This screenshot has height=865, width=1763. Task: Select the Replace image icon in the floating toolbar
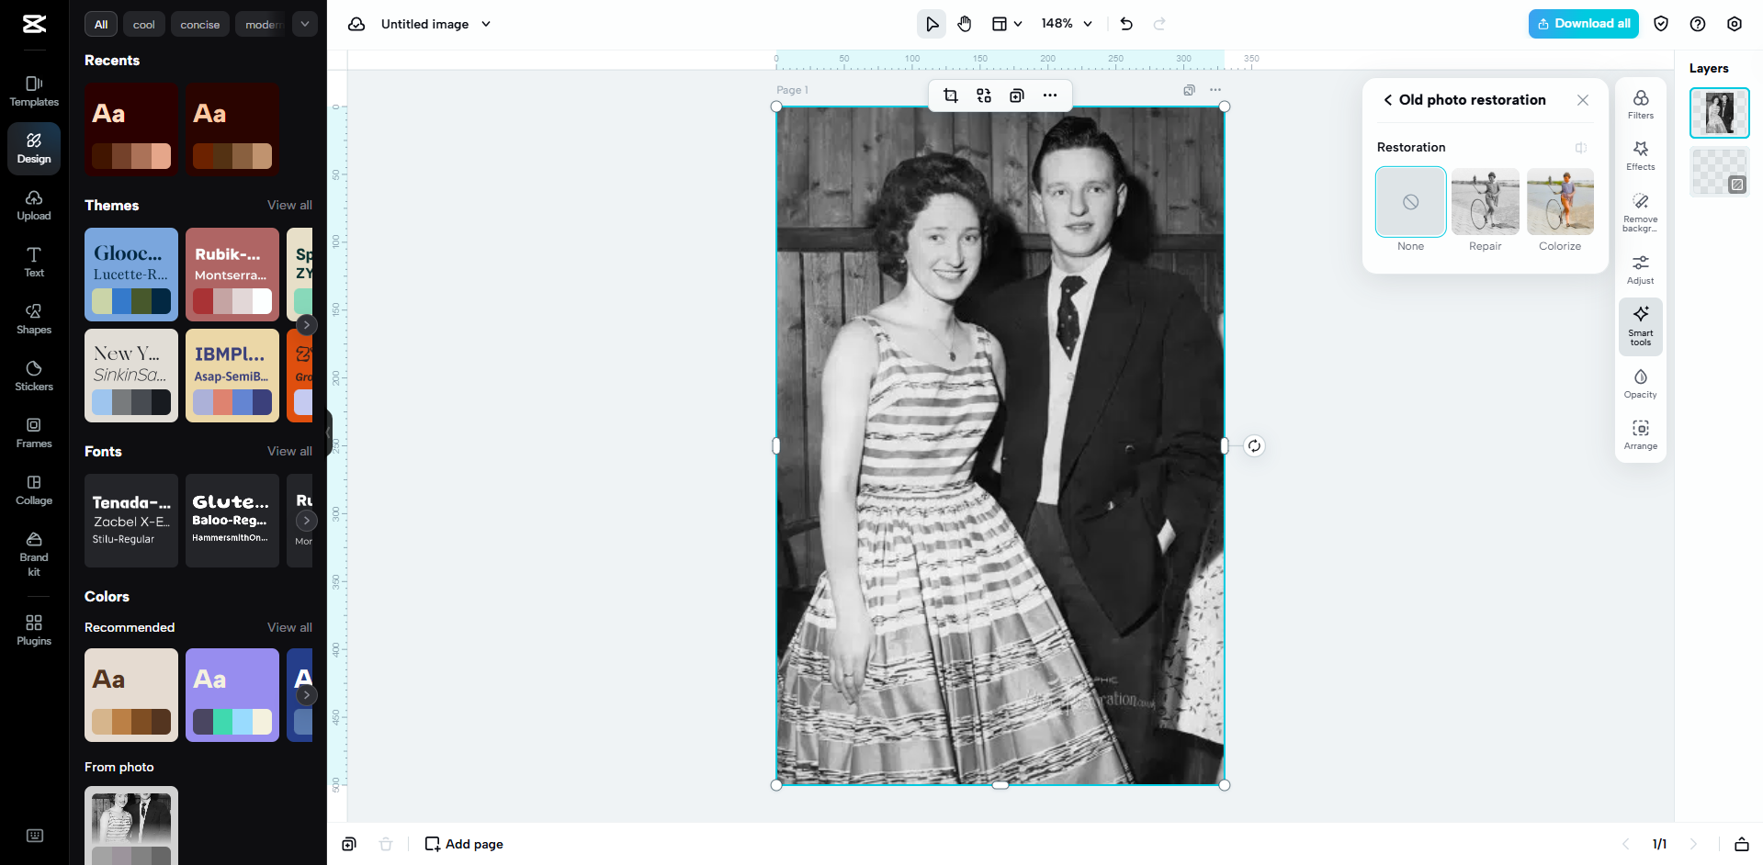point(983,95)
